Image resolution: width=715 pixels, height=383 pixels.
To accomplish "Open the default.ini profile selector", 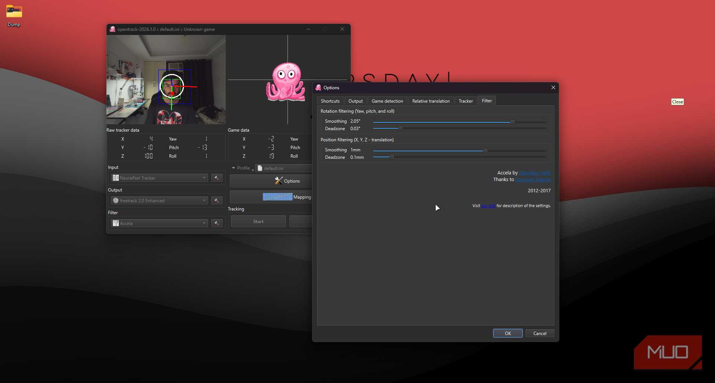I will [284, 168].
